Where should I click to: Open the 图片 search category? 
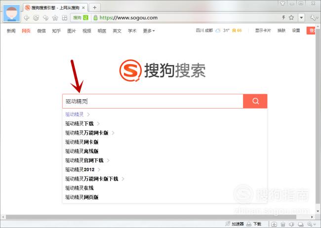(x=72, y=31)
